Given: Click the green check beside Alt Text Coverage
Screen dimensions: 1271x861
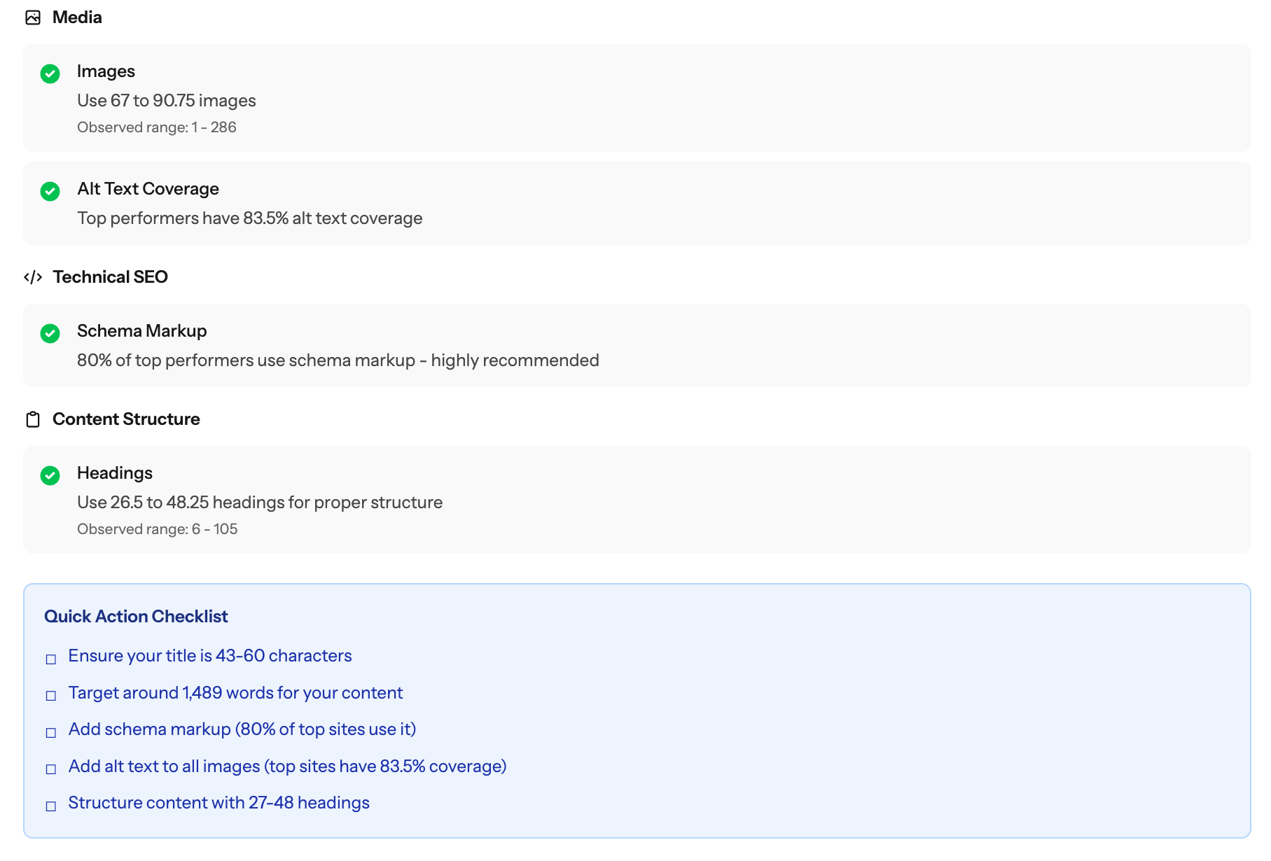Looking at the screenshot, I should click(x=50, y=191).
